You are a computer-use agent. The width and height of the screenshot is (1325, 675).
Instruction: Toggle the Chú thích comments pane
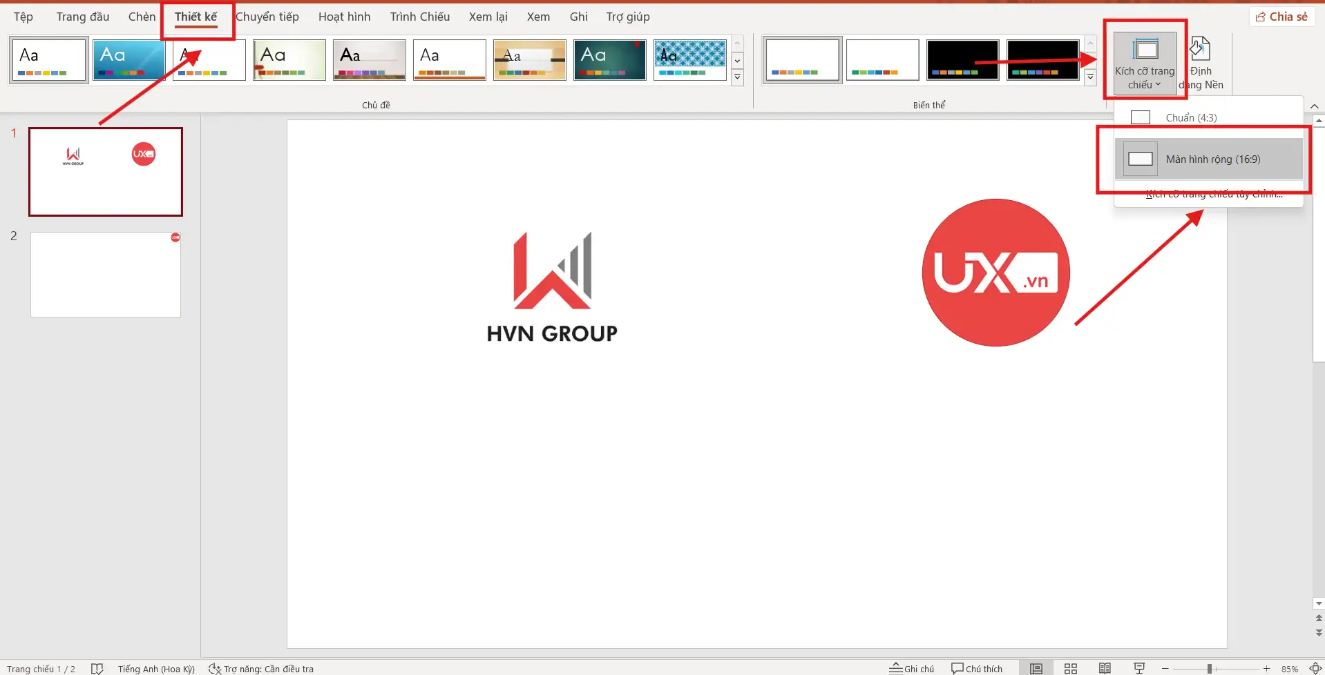point(977,669)
